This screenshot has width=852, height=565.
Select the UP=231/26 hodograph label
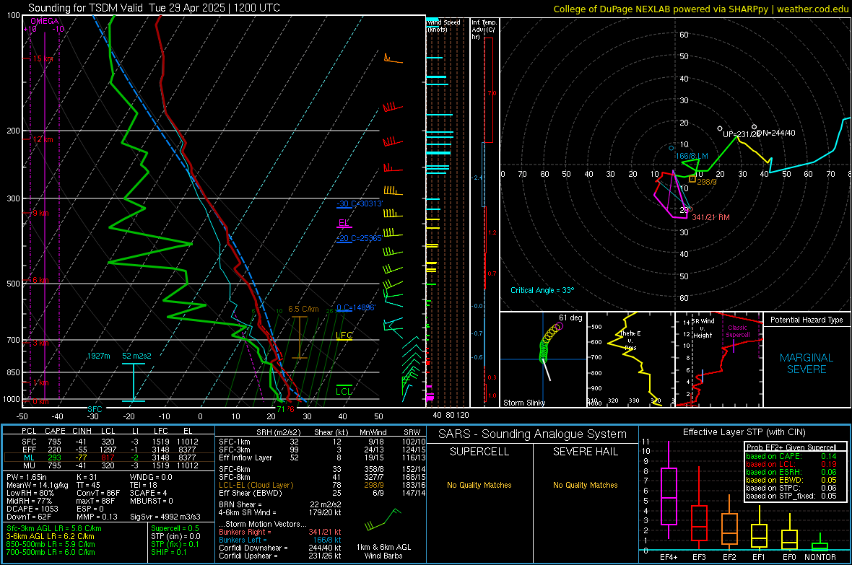(740, 133)
